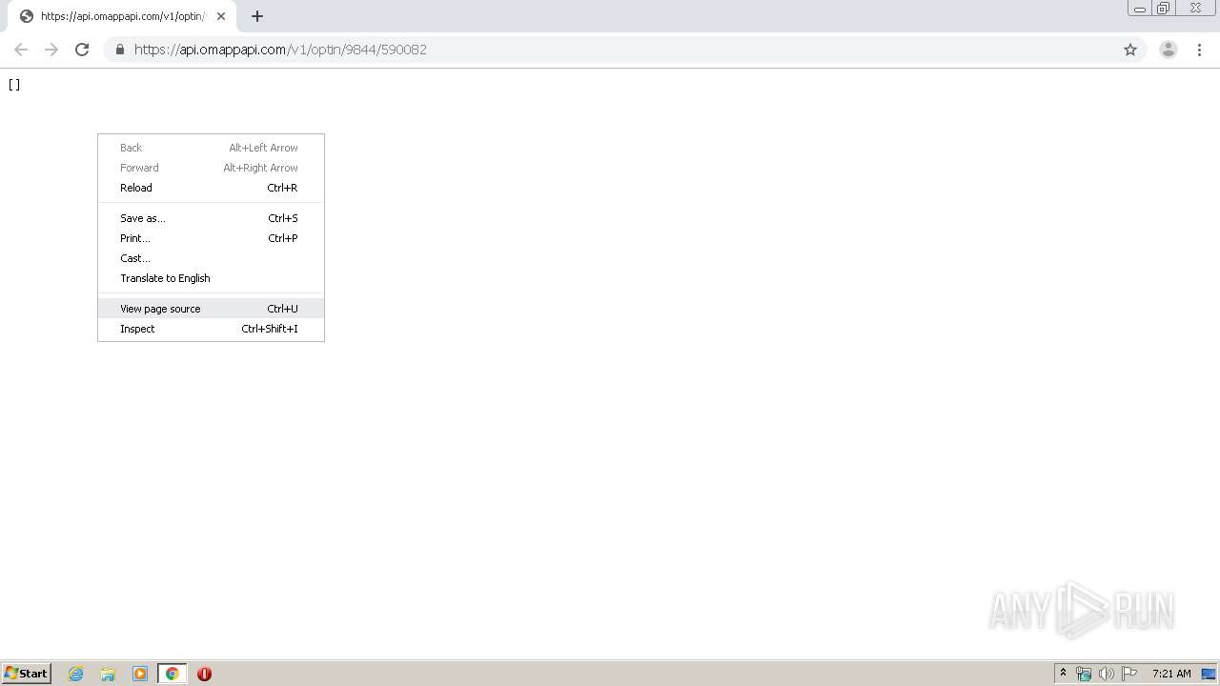Click the volume speaker tray icon
The width and height of the screenshot is (1220, 686).
pyautogui.click(x=1107, y=674)
